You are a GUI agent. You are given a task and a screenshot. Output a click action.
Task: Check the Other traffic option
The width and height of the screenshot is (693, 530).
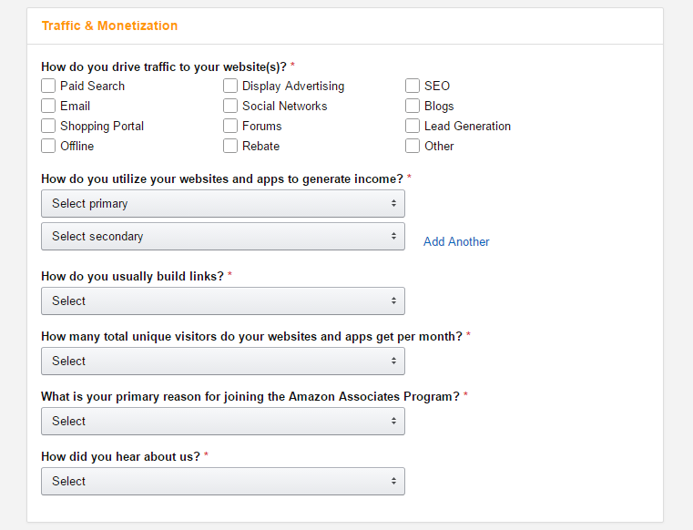413,146
